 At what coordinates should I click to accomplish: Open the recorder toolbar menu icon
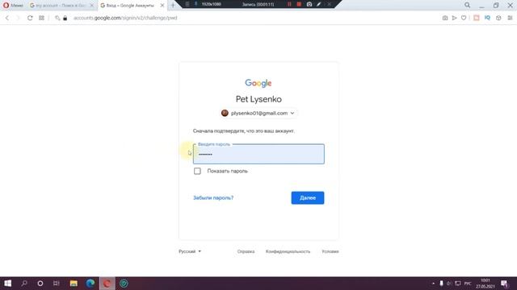point(187,4)
